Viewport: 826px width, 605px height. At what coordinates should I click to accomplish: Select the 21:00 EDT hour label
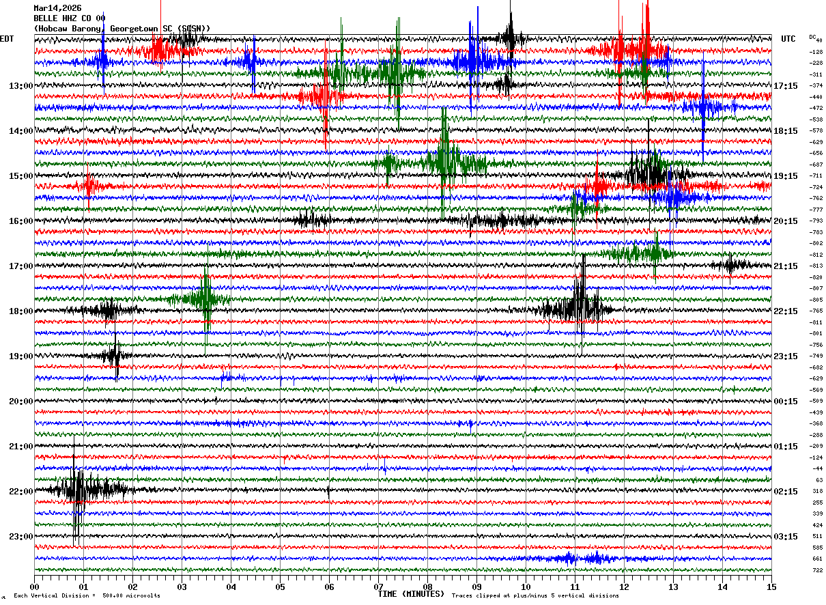click(21, 446)
